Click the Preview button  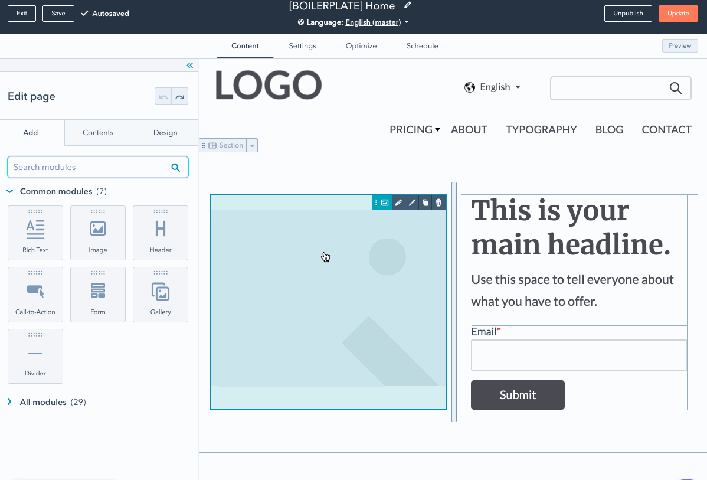click(679, 46)
